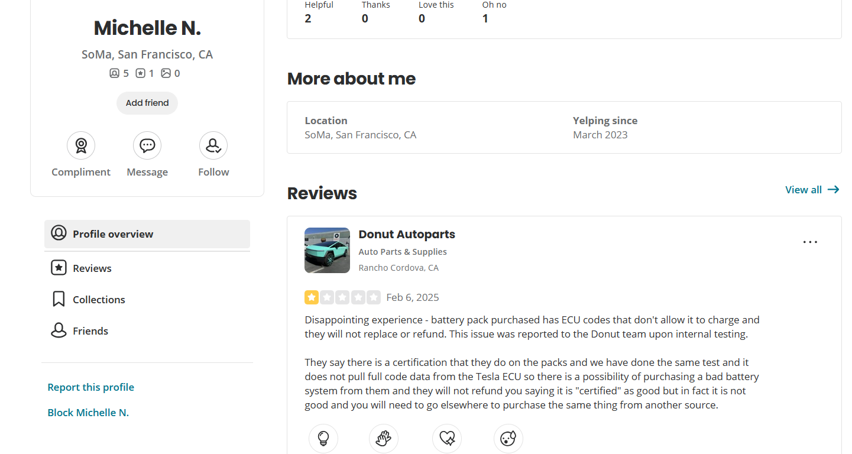Open View all reviews link

click(812, 190)
